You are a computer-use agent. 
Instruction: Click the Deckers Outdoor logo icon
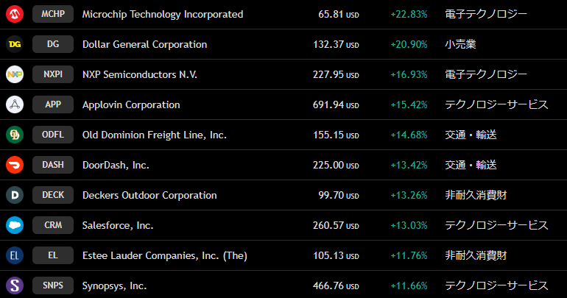coord(15,195)
